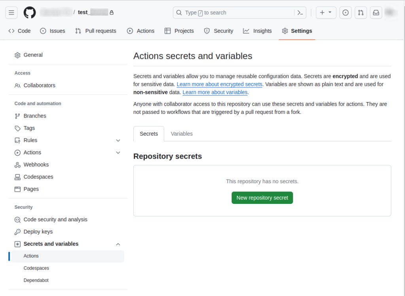Open Learn more about variables link

[x=215, y=92]
